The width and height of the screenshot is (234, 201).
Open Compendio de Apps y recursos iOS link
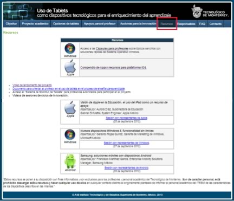pyautogui.click(x=113, y=68)
